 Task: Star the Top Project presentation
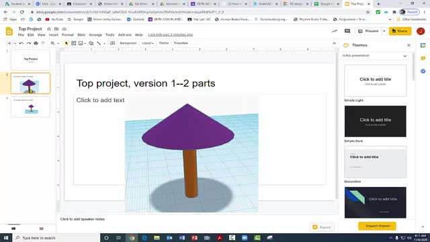pyautogui.click(x=49, y=29)
